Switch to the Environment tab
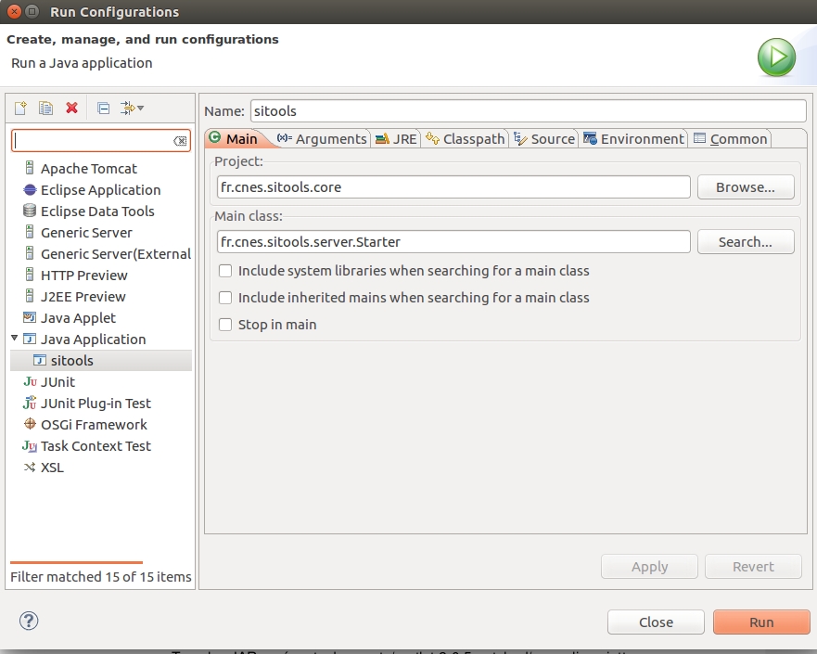Viewport: 817px width, 654px height. point(633,139)
